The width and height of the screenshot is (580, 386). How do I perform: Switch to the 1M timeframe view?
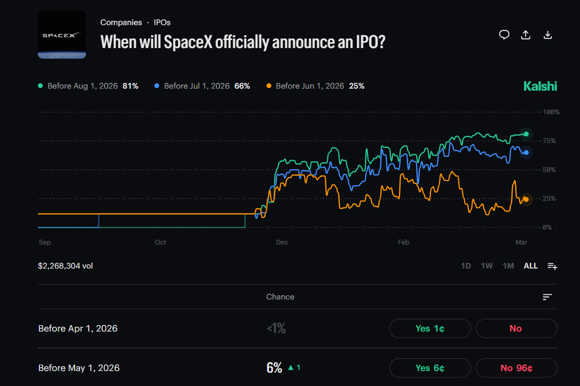(x=508, y=265)
